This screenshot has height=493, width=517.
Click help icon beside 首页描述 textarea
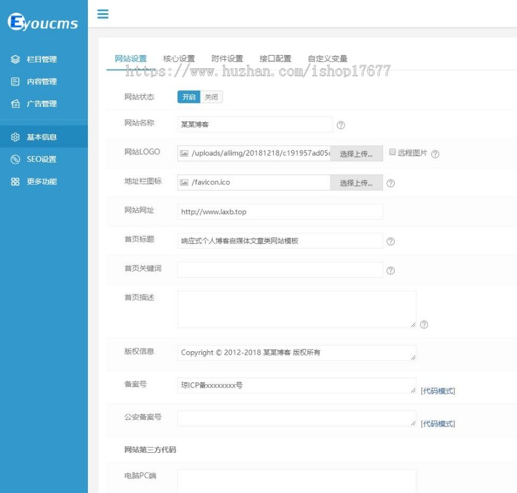424,324
